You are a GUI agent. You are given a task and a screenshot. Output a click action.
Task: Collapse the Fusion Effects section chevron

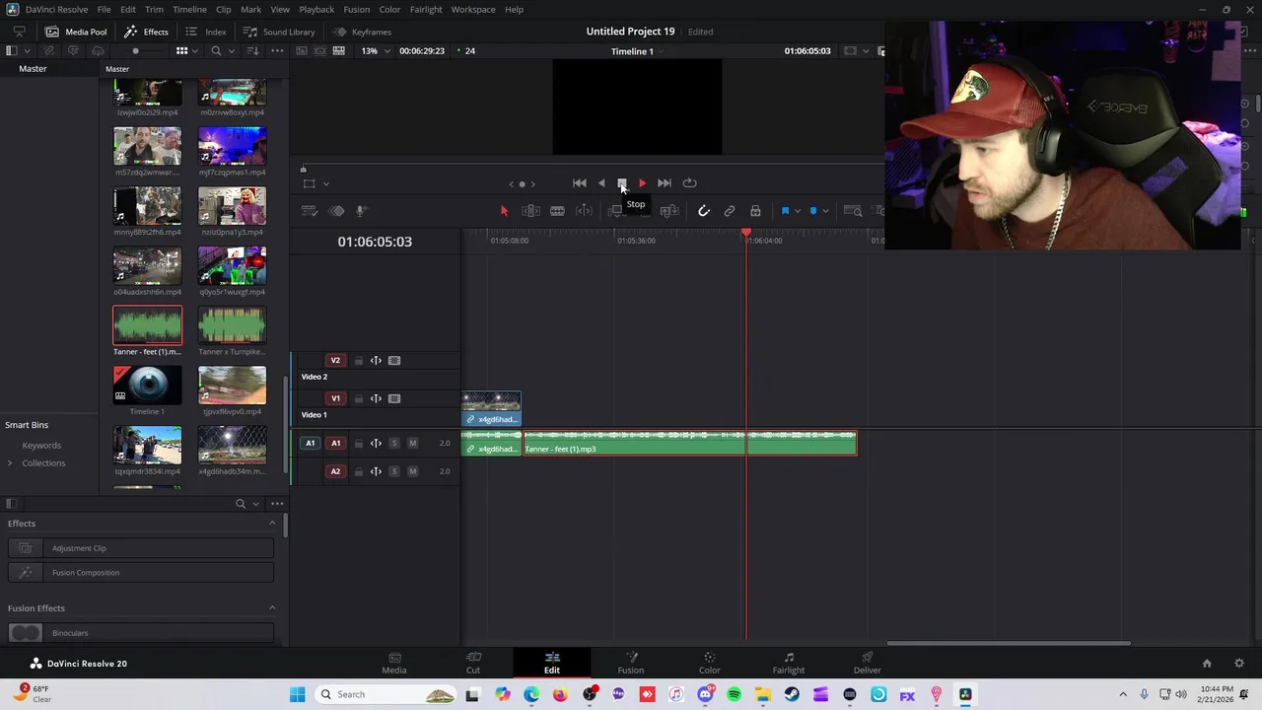272,608
